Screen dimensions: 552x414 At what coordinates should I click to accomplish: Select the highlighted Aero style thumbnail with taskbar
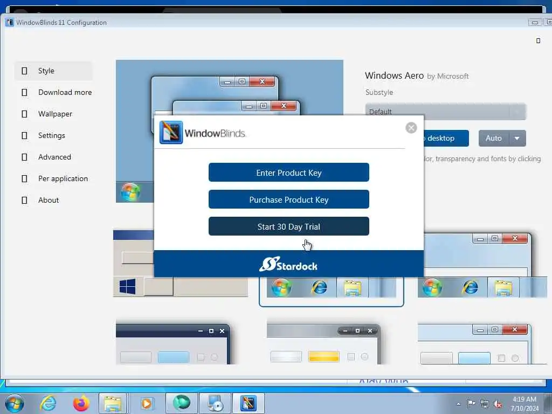pyautogui.click(x=331, y=292)
